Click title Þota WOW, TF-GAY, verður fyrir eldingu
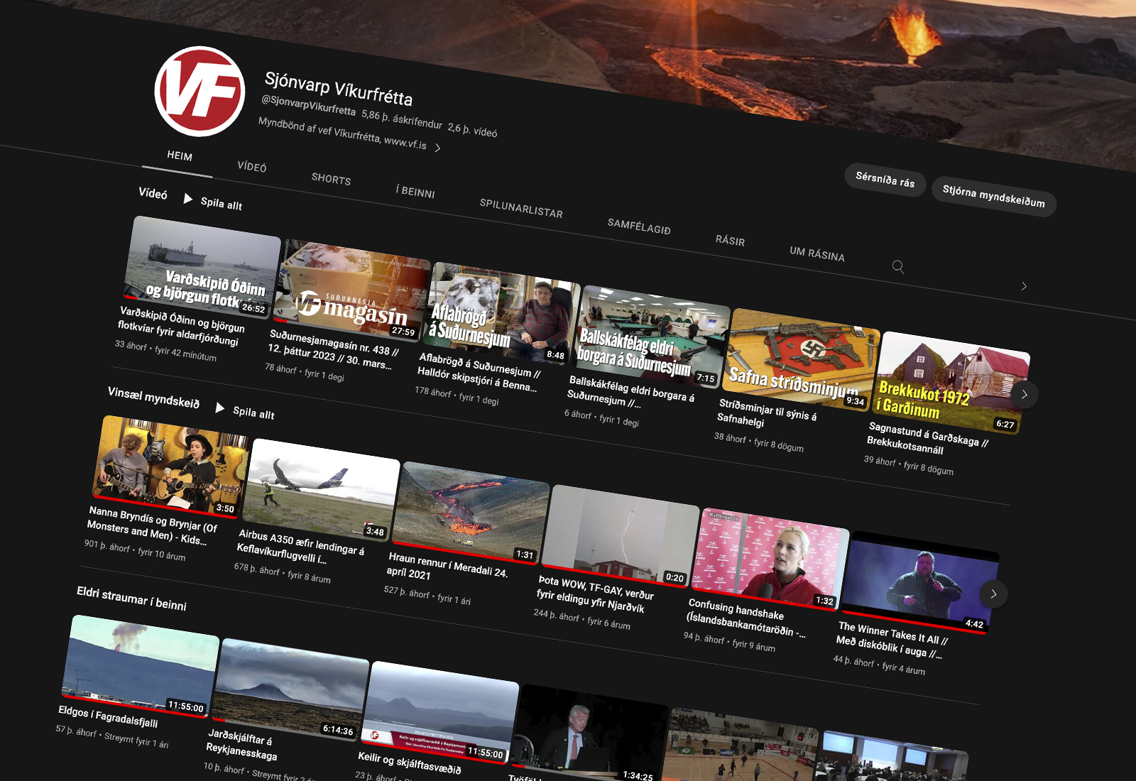1136x781 pixels. coord(595,594)
